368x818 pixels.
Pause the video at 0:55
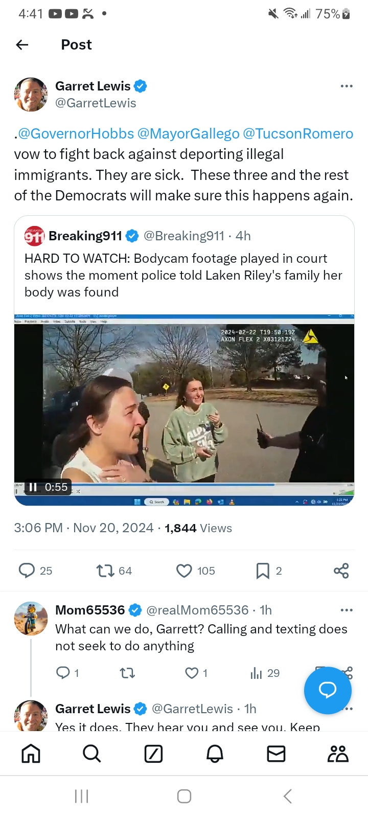[33, 487]
